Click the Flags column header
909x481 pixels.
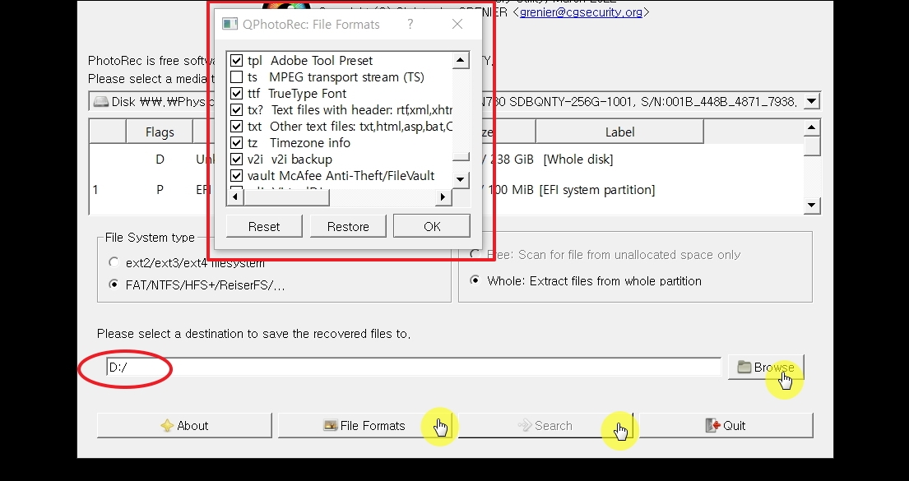click(160, 132)
